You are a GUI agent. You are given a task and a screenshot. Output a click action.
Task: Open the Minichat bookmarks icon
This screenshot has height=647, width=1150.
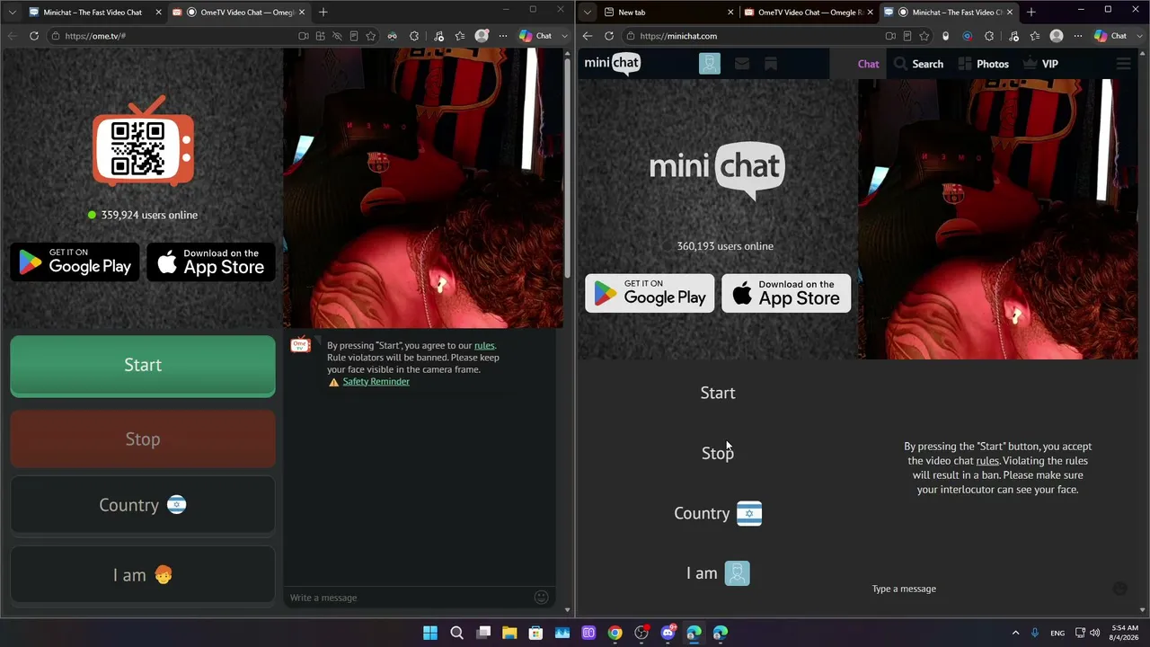tap(771, 64)
